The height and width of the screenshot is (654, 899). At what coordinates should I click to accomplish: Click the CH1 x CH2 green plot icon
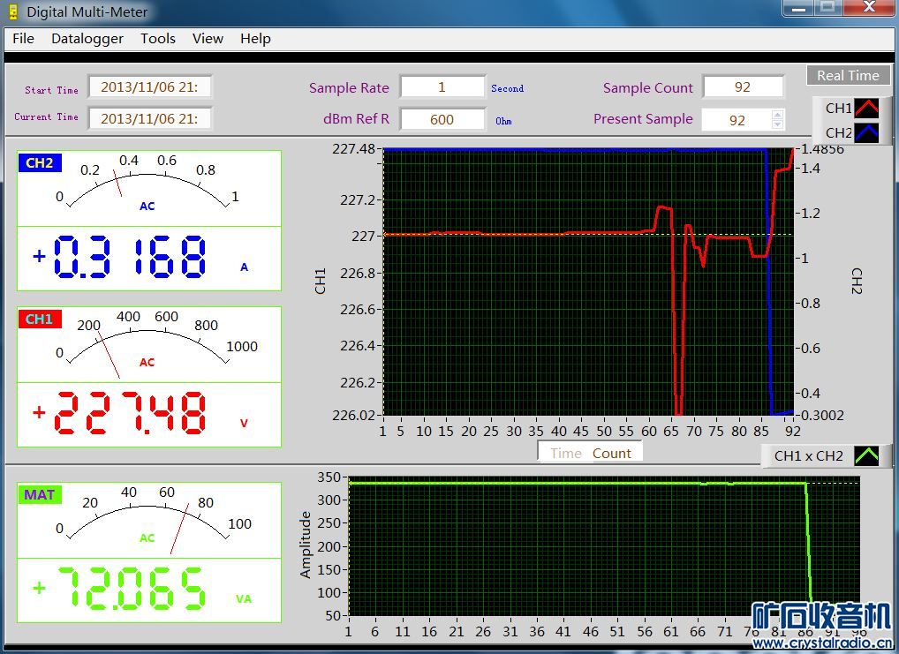pos(867,455)
